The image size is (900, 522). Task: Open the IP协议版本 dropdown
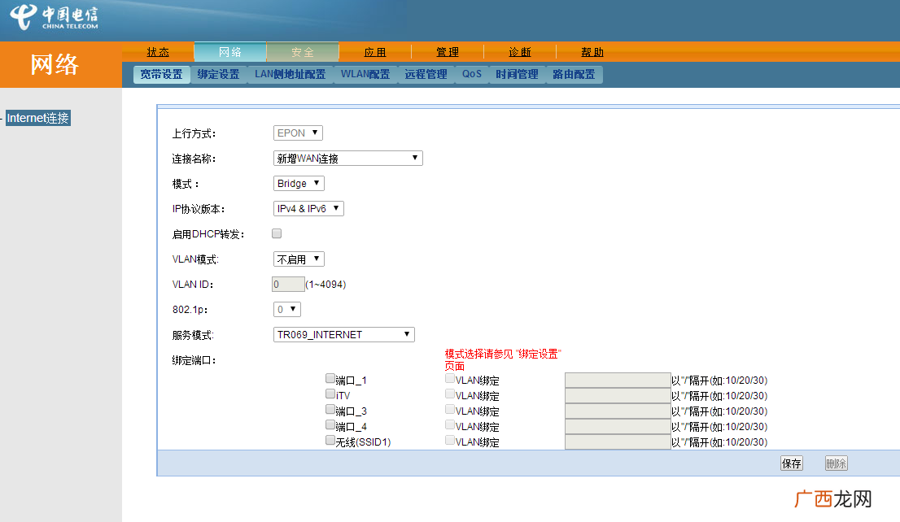click(x=308, y=209)
